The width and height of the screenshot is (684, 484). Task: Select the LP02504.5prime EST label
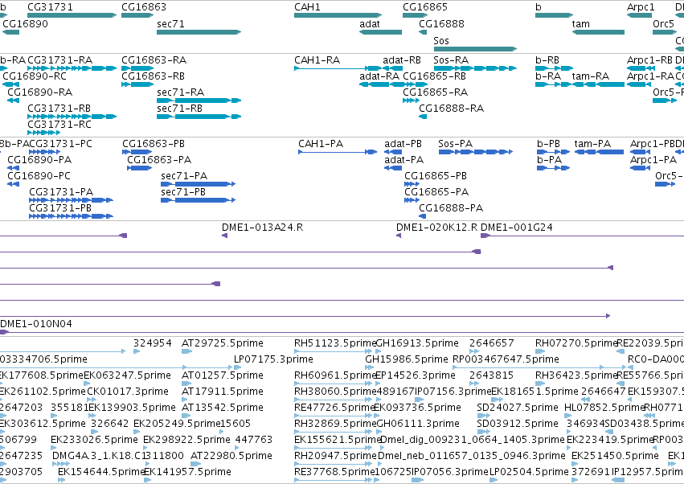pos(529,472)
